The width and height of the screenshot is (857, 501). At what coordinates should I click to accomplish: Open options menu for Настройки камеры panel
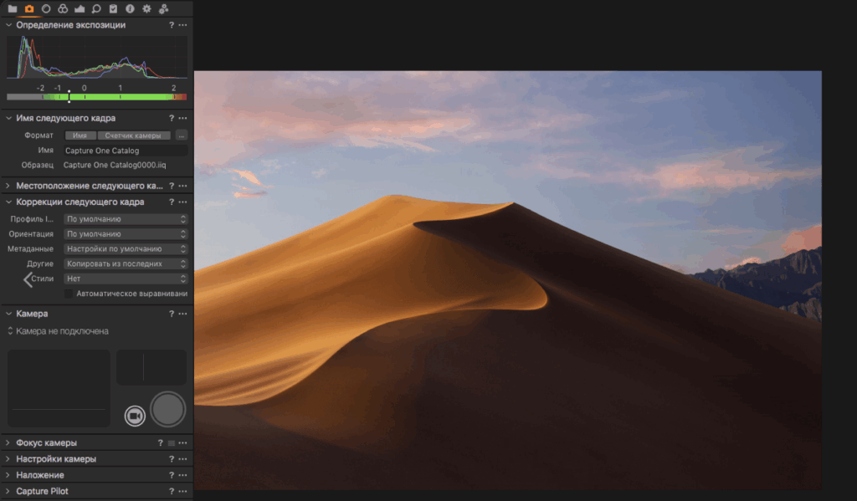(182, 459)
